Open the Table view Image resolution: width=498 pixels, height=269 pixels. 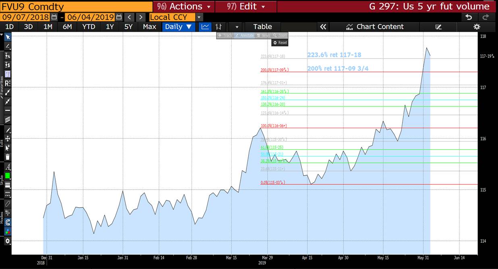[263, 27]
